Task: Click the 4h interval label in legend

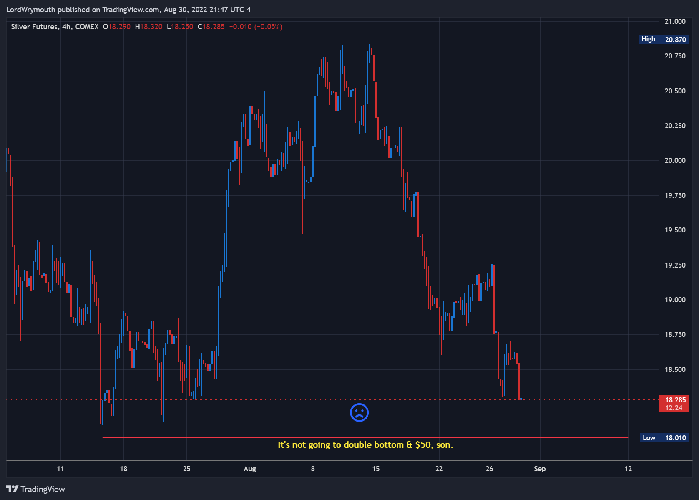Action: pos(67,27)
